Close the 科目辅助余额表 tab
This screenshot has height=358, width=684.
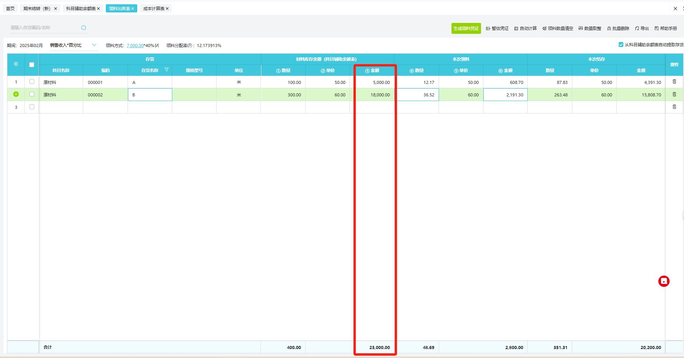pos(98,9)
